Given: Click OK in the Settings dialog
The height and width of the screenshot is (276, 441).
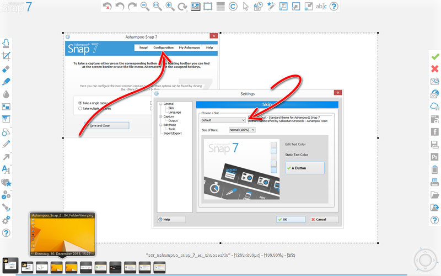Looking at the screenshot, I should [291, 219].
